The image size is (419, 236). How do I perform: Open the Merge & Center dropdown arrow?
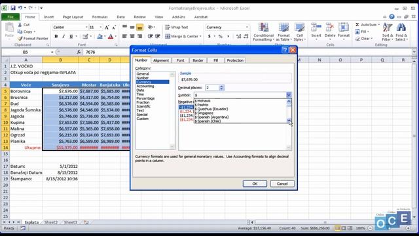[x=200, y=36]
